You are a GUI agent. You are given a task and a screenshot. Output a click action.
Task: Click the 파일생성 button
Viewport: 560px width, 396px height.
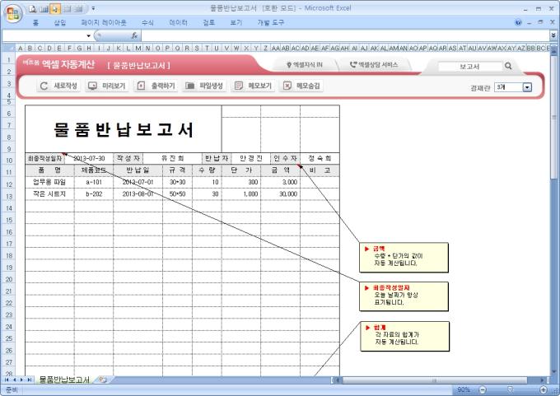pos(204,86)
